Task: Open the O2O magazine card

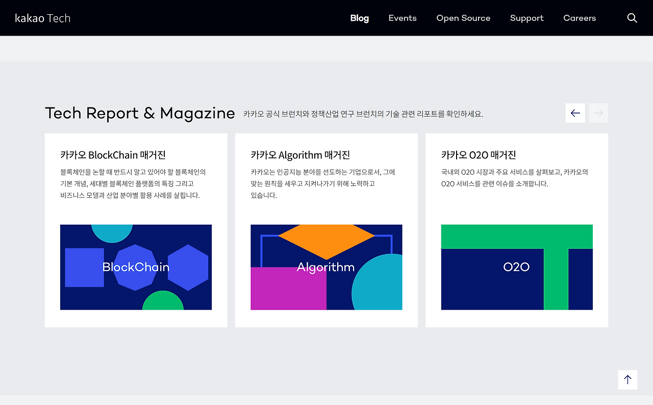Action: [x=516, y=230]
